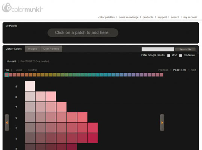Viewport: 202px width, 150px height.
Task: Add the first gray patch in row 8
Action: pyautogui.click(x=30, y=96)
